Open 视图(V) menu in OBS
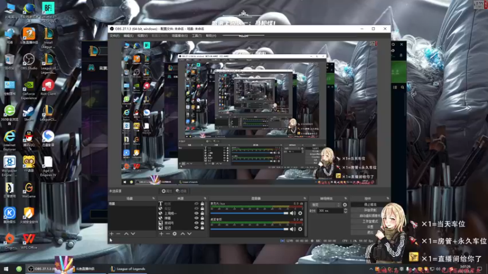488x274 pixels. (x=142, y=36)
